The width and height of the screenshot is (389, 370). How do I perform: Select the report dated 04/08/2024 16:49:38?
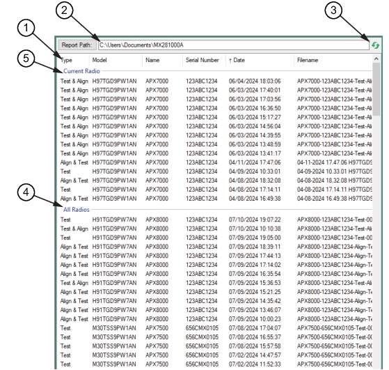pyautogui.click(x=216, y=199)
